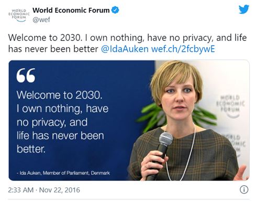Click the @wef handle
Viewport: 256px width, 203px height.
point(41,19)
